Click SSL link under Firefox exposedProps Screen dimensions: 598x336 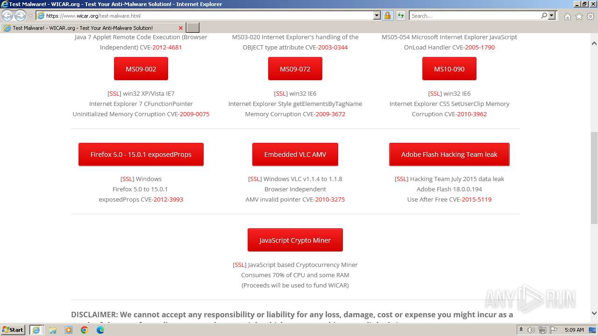[127, 179]
